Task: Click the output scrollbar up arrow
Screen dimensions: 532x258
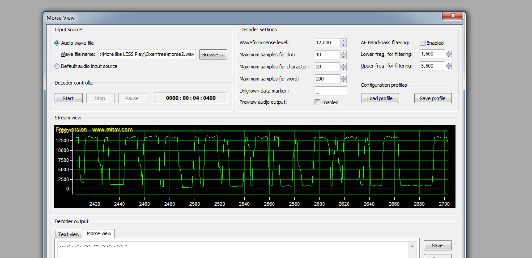Action: [413, 246]
